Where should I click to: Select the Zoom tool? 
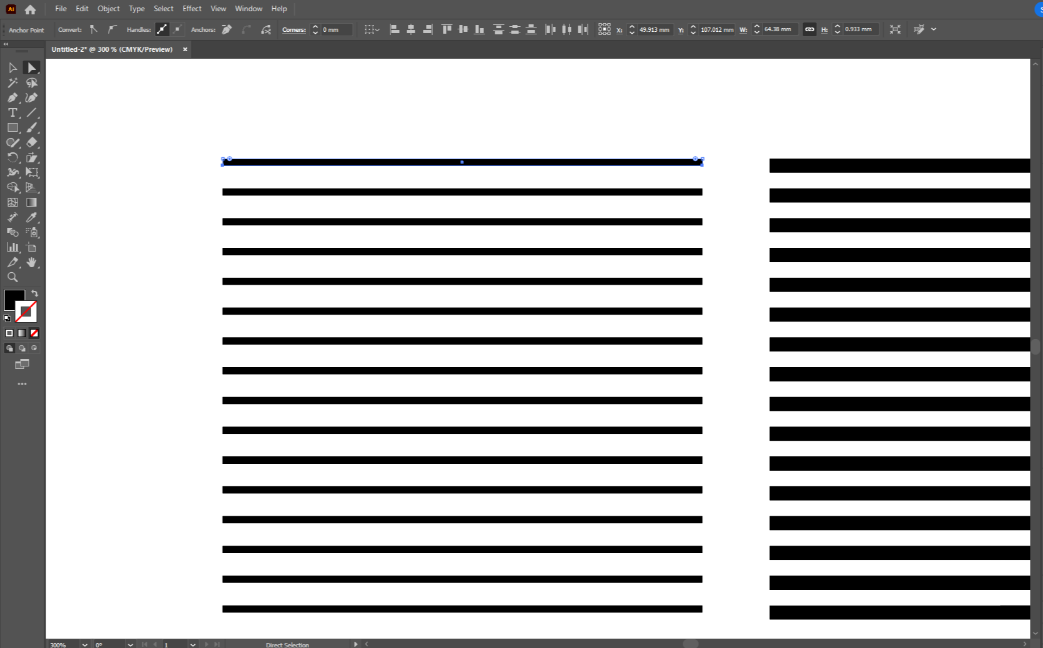(12, 277)
